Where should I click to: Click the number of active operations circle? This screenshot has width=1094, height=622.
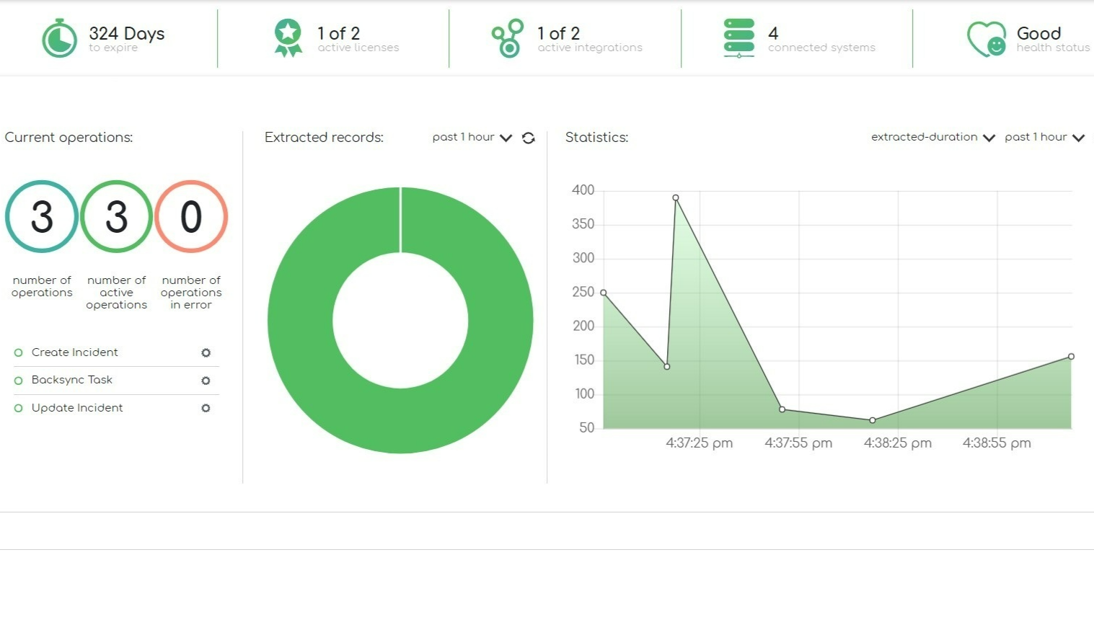(x=116, y=217)
